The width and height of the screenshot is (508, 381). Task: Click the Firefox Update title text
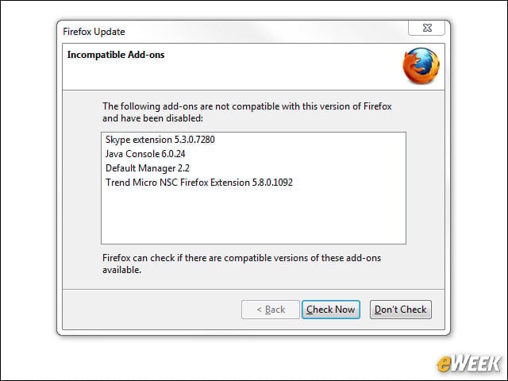[94, 32]
